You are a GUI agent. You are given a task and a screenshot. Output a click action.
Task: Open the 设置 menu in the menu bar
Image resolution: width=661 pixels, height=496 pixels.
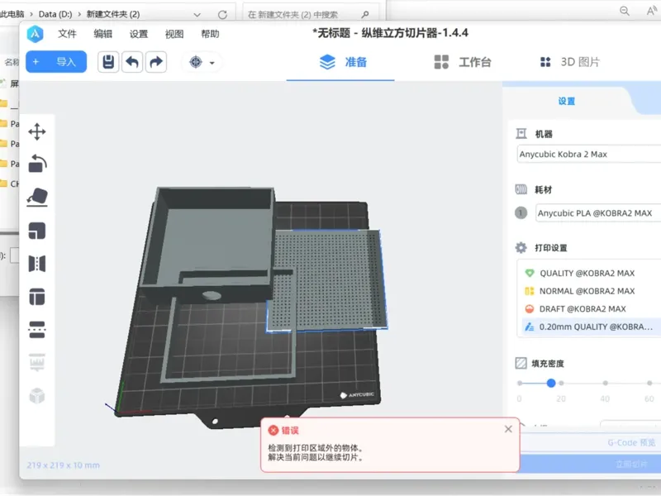tap(139, 34)
